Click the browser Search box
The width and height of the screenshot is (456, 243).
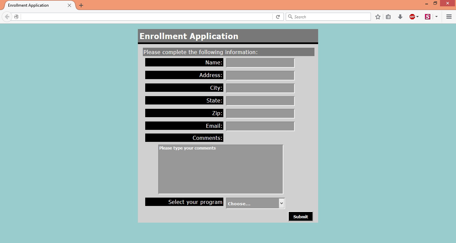click(330, 17)
